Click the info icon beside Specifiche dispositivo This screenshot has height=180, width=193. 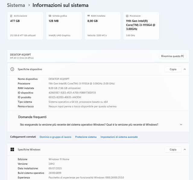click(12, 69)
